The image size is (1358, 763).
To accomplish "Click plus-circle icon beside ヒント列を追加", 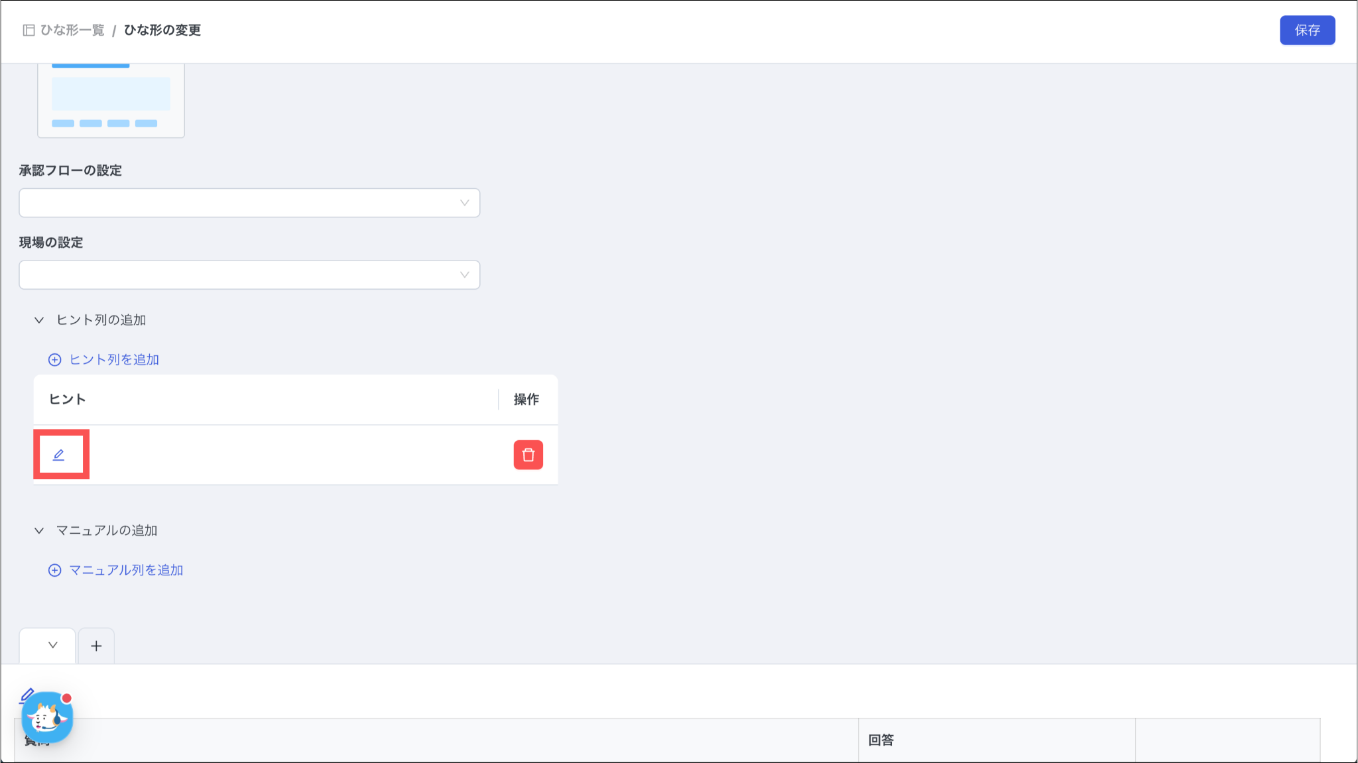I will point(54,360).
